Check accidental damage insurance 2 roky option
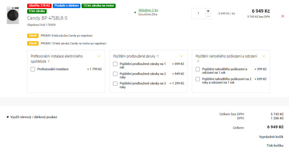This screenshot has width=289, height=156. click(x=198, y=79)
